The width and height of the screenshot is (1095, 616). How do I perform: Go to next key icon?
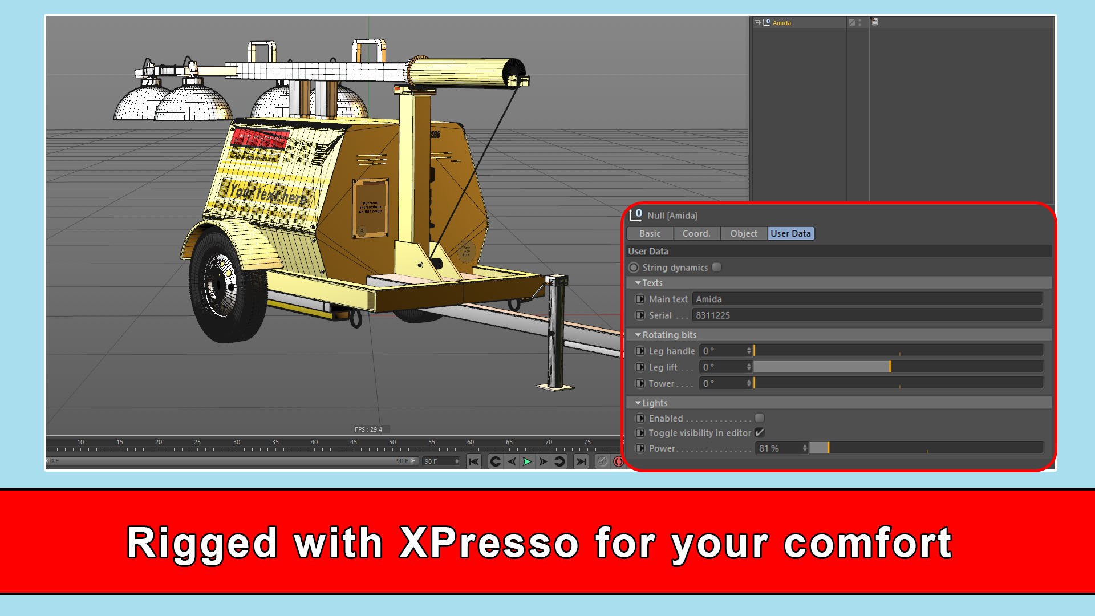coord(559,461)
